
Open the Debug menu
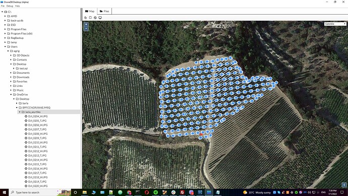tap(10, 6)
